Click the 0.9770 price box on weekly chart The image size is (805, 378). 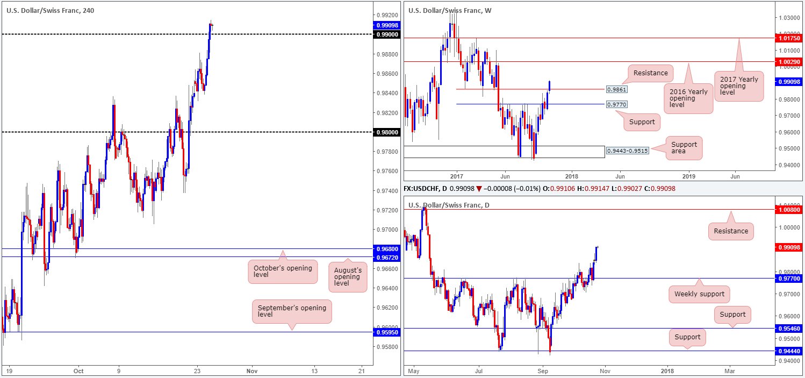pyautogui.click(x=616, y=104)
